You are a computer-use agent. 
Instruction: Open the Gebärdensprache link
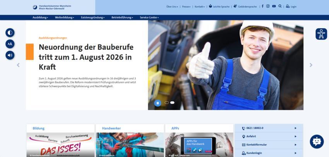247,7
